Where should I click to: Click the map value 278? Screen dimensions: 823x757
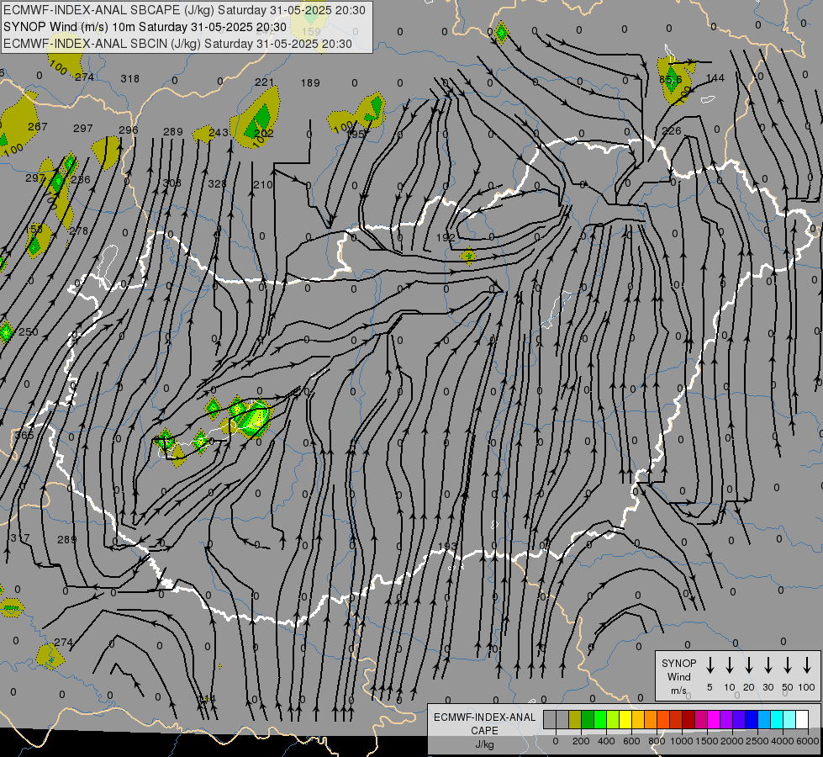tap(79, 230)
